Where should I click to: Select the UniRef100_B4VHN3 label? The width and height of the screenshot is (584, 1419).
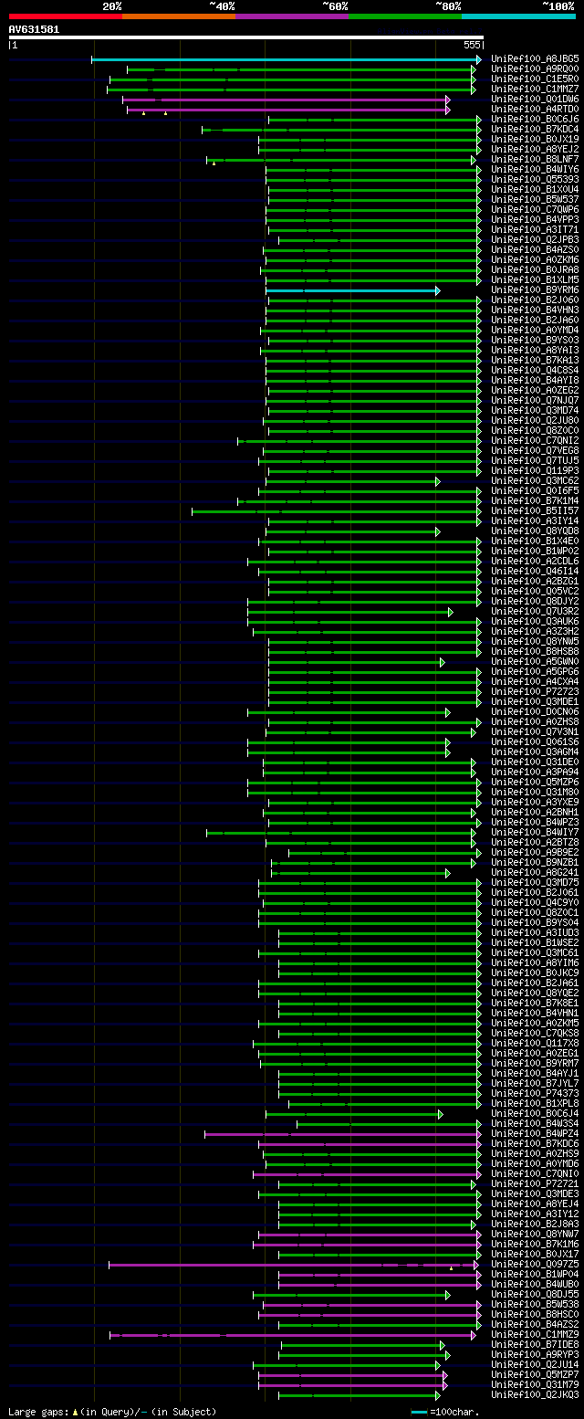[x=535, y=310]
